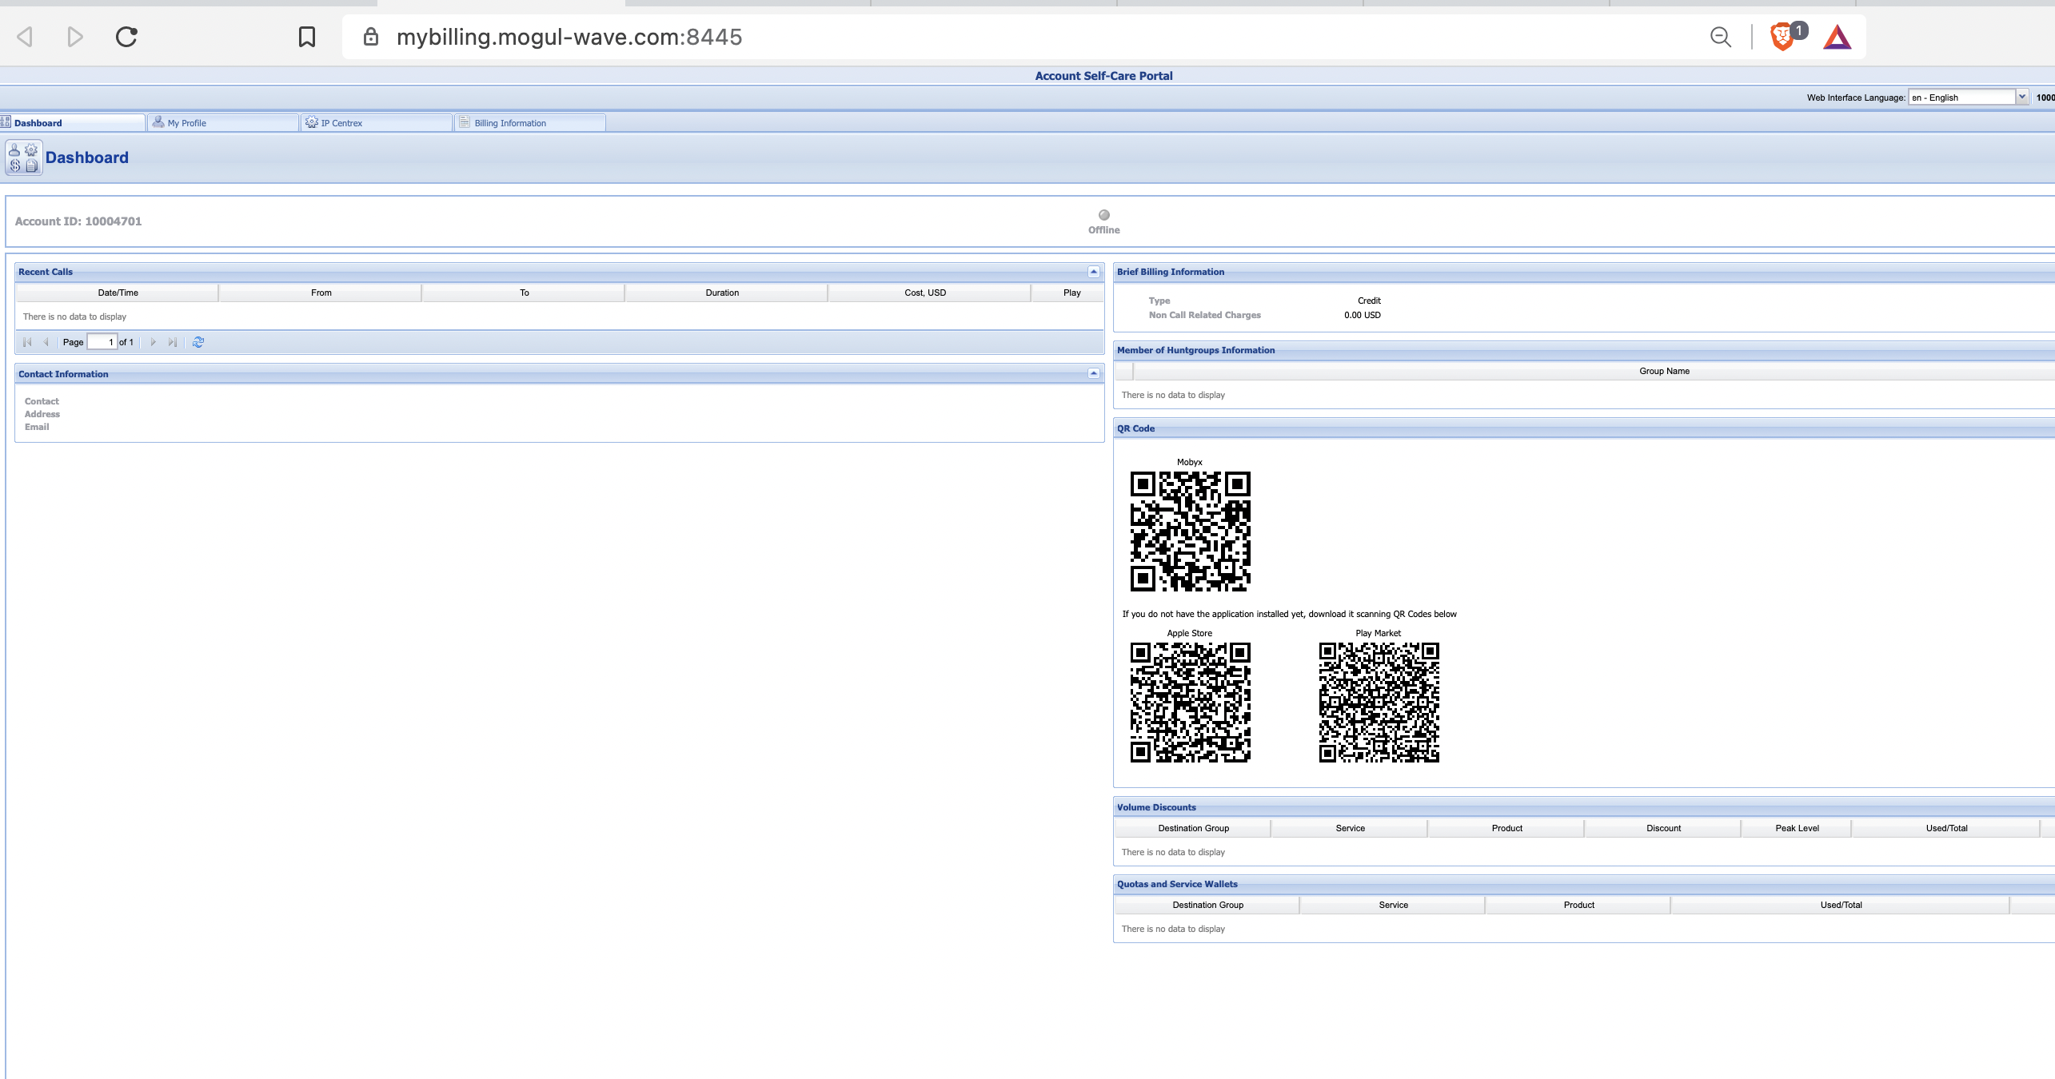Open the Brave Shields lion icon

point(1782,37)
